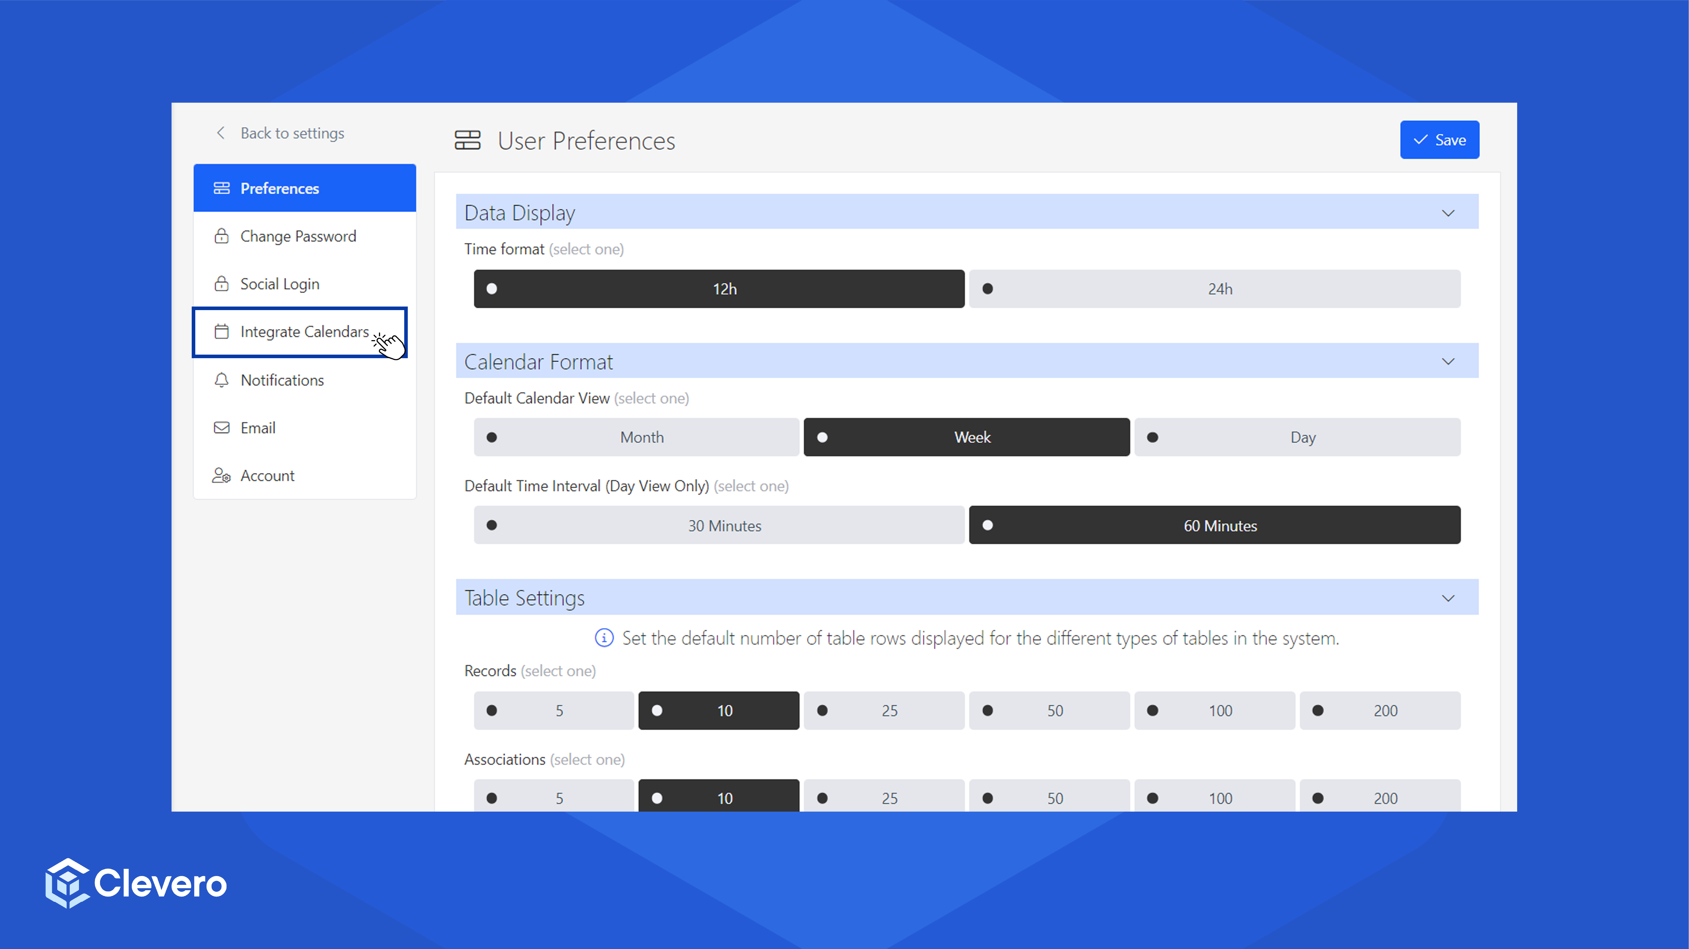Screen dimensions: 1689x949
Task: Collapse the Table Settings section chevron
Action: 1448,598
